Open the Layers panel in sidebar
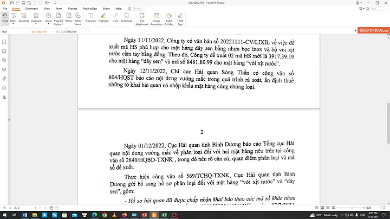Image resolution: width=390 pixels, height=219 pixels. pyautogui.click(x=4, y=69)
